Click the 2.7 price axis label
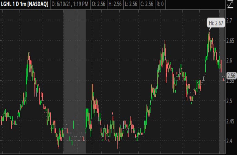 229,20
